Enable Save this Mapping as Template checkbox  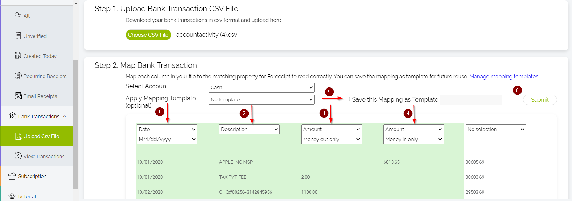(x=348, y=99)
